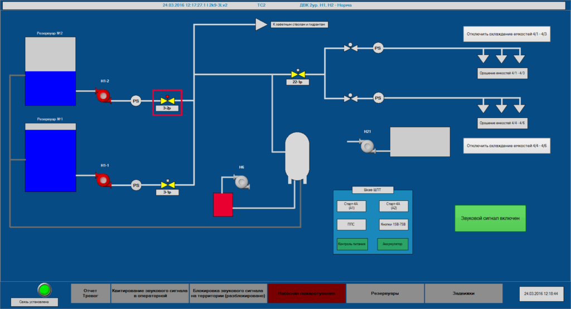Click the green connection status indicator

[44, 290]
